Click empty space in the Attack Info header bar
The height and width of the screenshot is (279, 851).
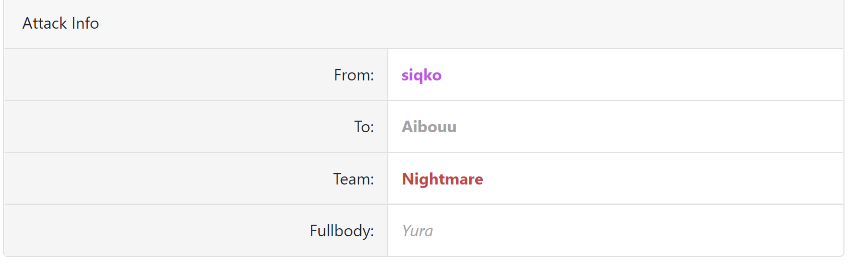click(453, 23)
